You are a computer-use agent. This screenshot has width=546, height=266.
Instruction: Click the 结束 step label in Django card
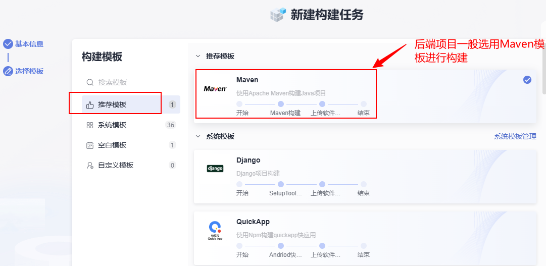coord(364,193)
